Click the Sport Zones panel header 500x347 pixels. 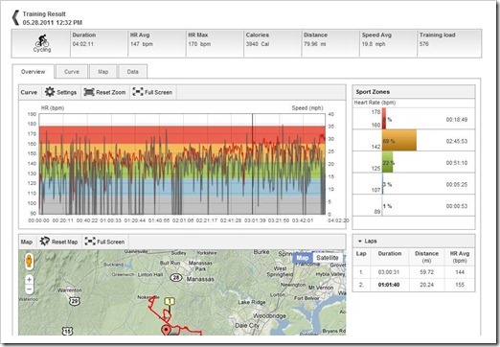point(414,92)
